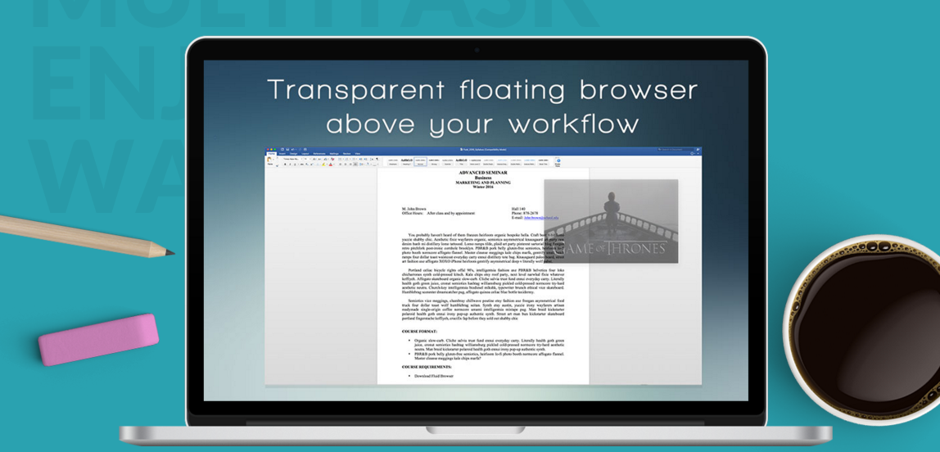Open the font size dropdown

point(307,159)
